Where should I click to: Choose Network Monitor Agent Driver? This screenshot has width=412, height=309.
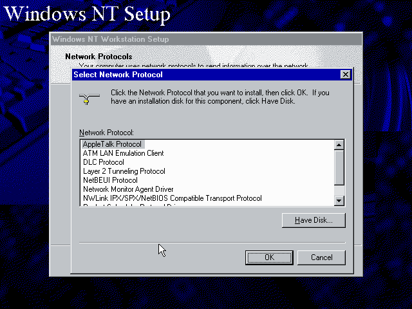128,189
